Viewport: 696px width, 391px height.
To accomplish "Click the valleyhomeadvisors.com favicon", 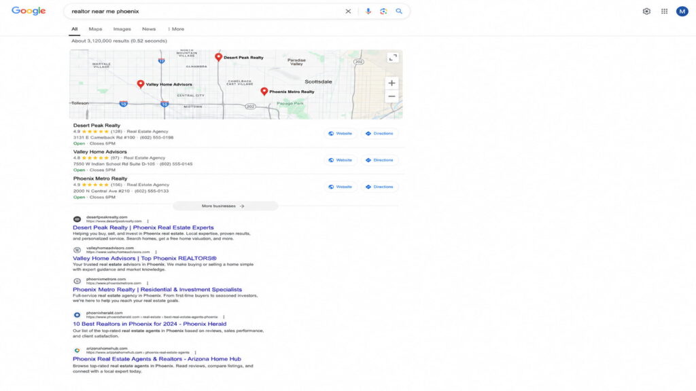I will (77, 250).
